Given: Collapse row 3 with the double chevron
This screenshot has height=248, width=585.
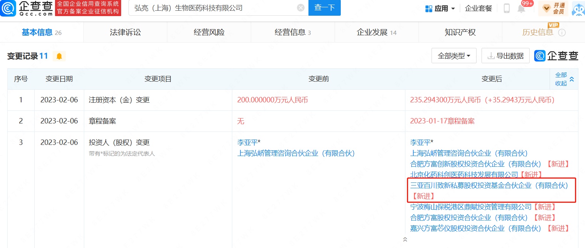Looking at the screenshot, I should (405, 240).
